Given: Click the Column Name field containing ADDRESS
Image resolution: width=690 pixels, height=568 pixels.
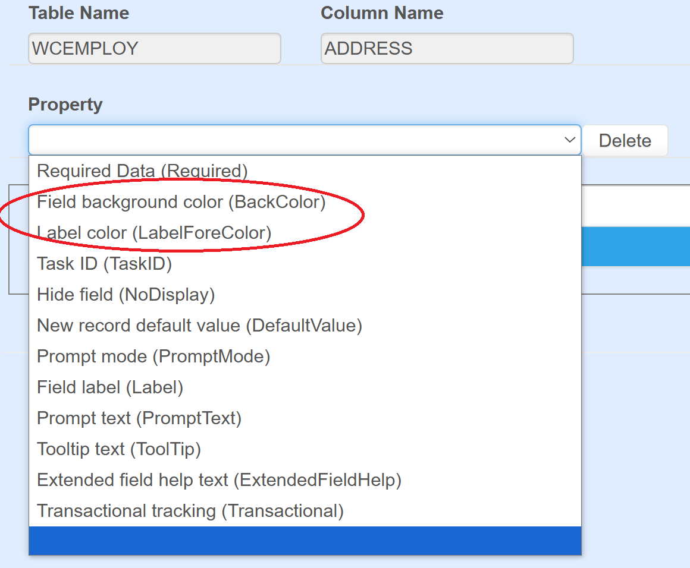Looking at the screenshot, I should coord(447,49).
